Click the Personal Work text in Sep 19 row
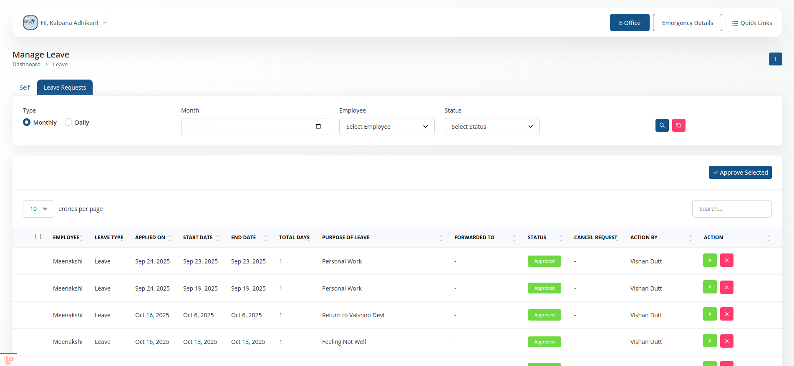794x366 pixels. click(342, 288)
